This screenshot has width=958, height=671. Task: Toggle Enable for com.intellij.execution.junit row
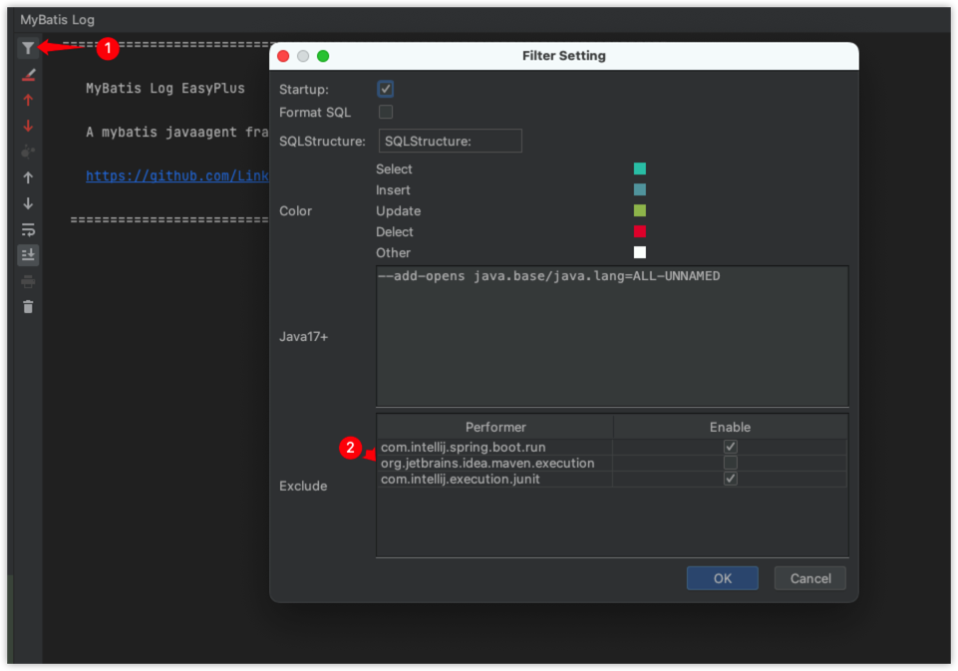click(730, 478)
